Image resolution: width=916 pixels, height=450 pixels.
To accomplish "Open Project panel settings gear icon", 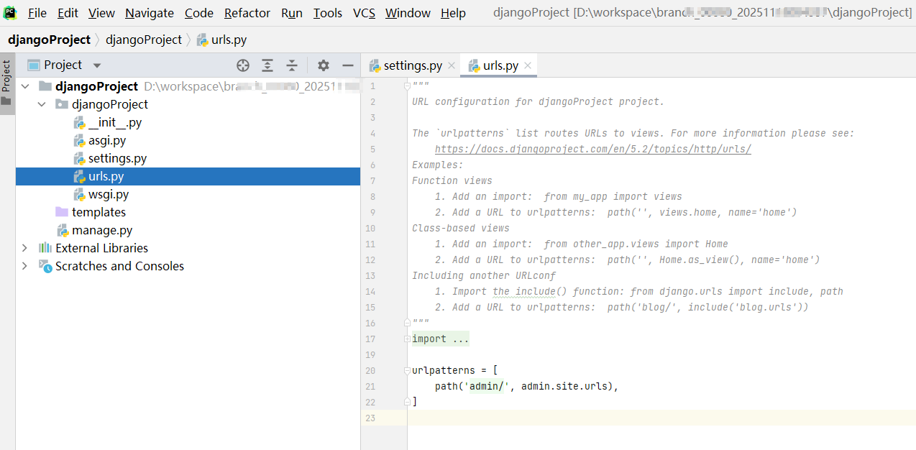I will click(324, 65).
